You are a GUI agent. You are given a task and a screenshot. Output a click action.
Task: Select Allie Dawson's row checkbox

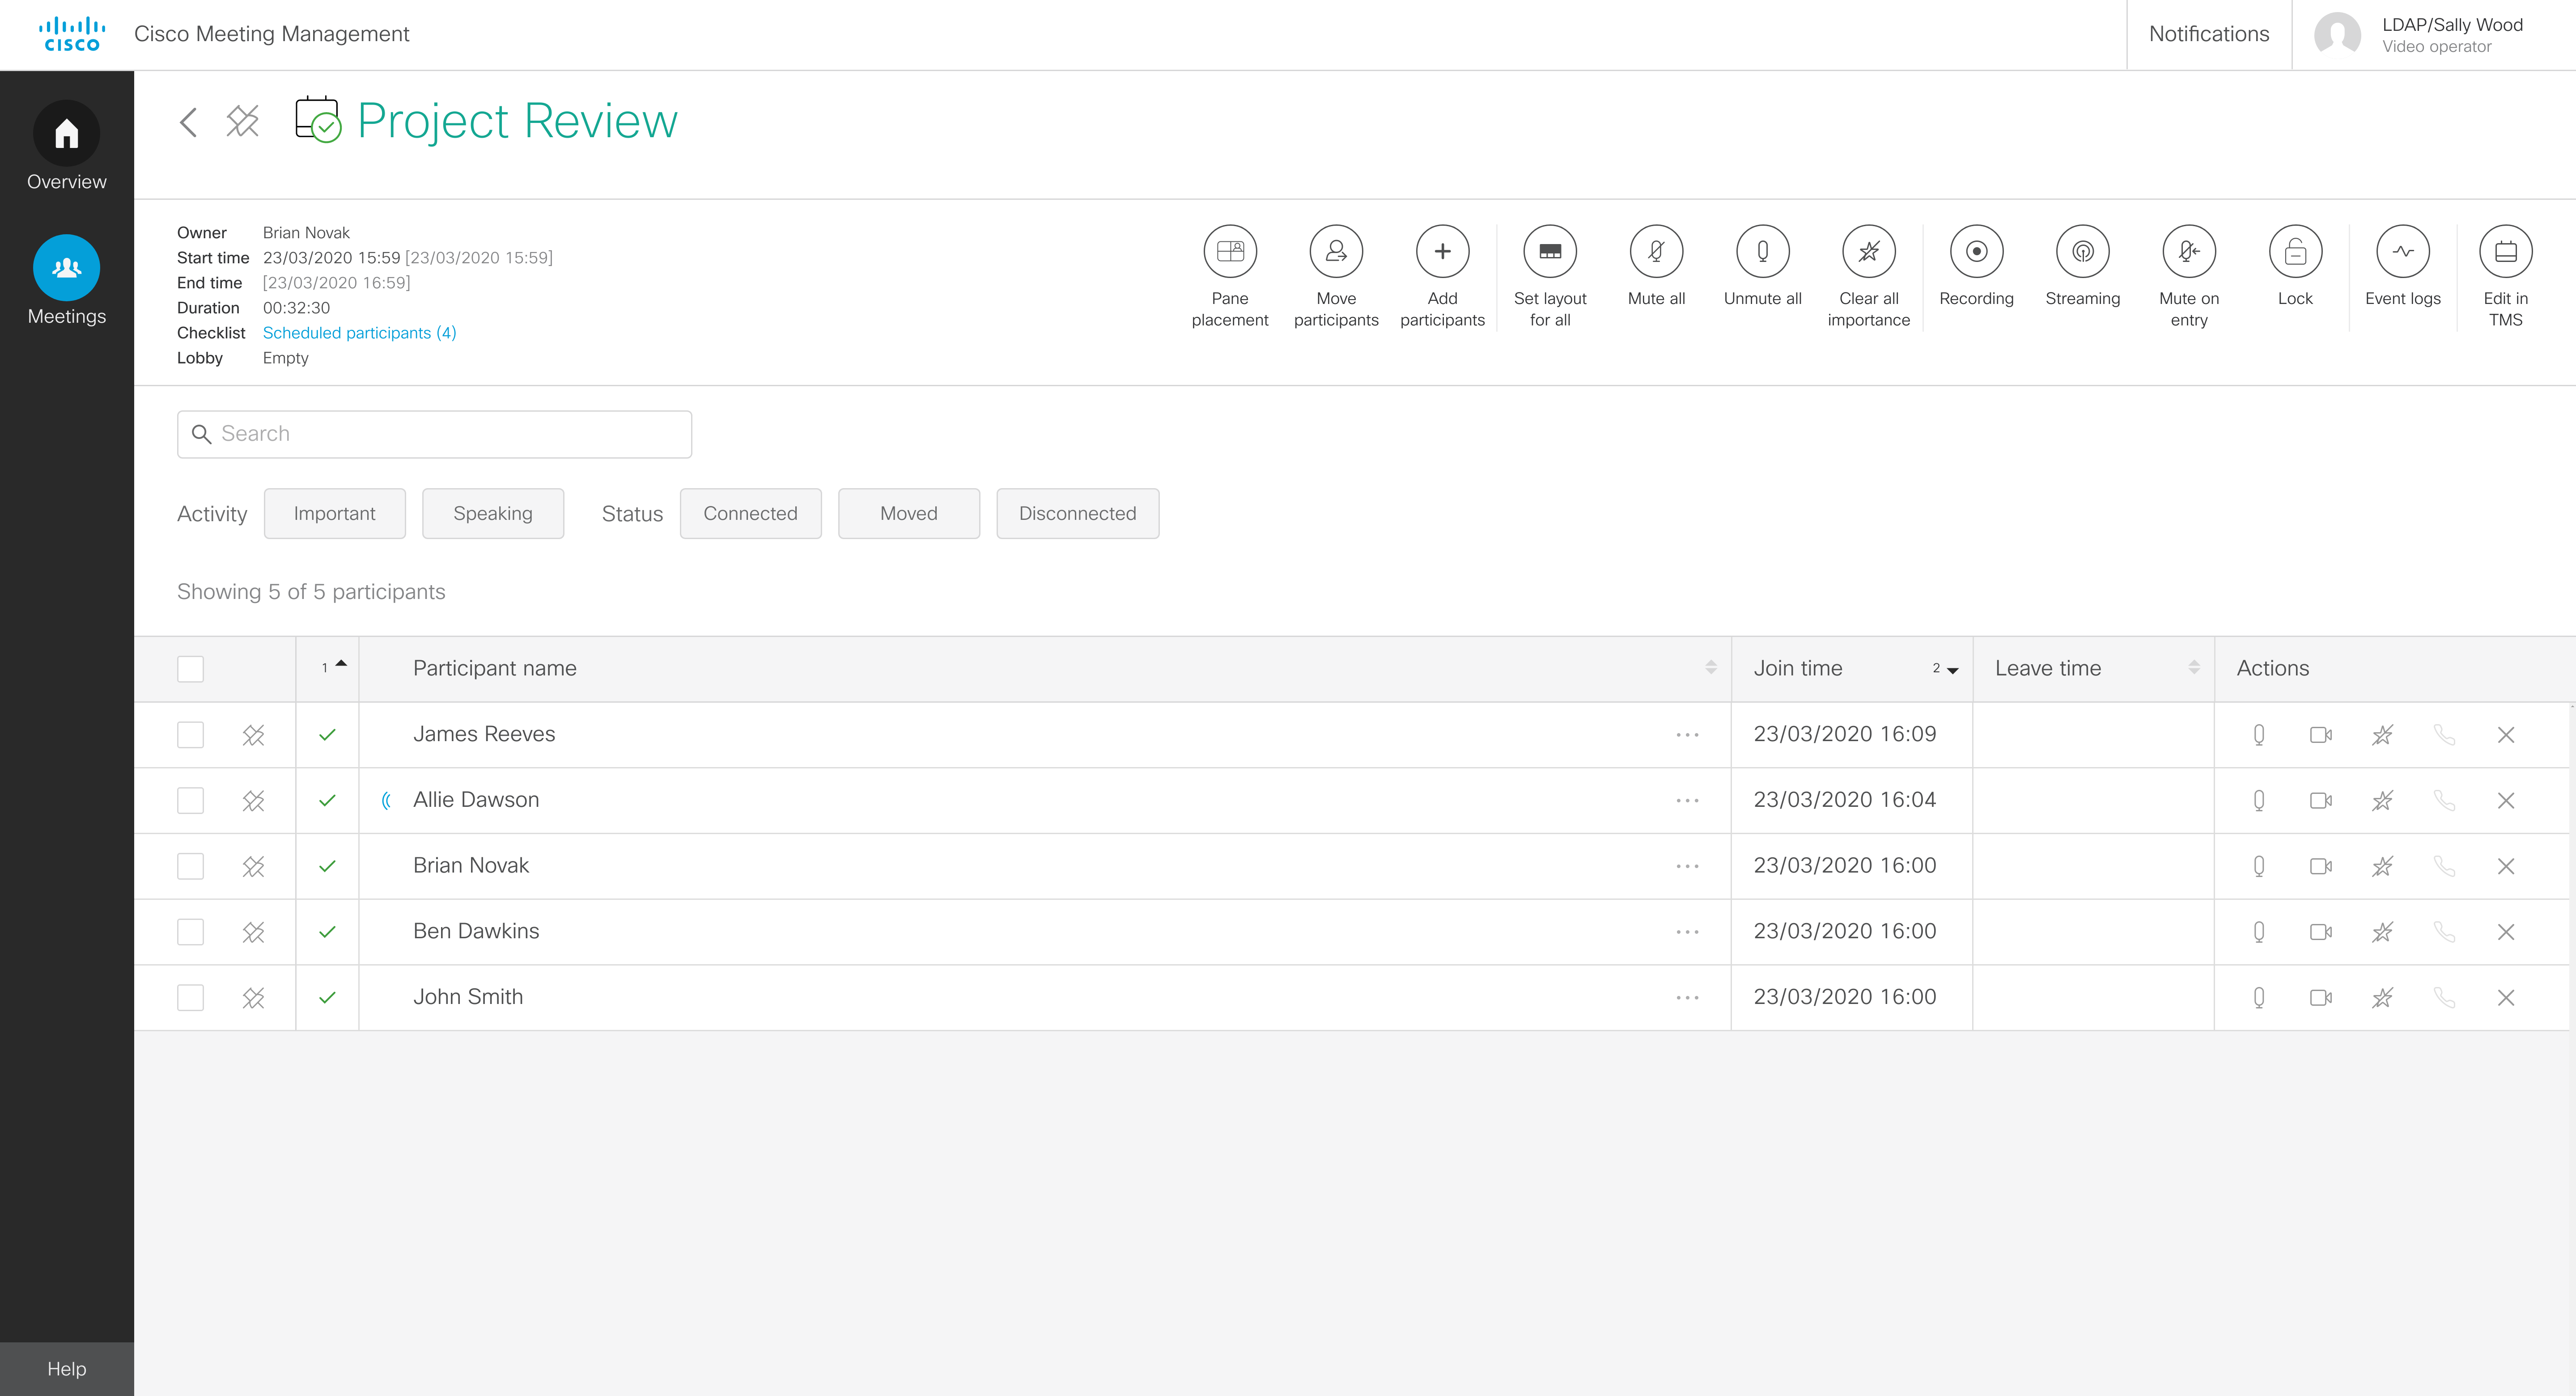pyautogui.click(x=190, y=801)
